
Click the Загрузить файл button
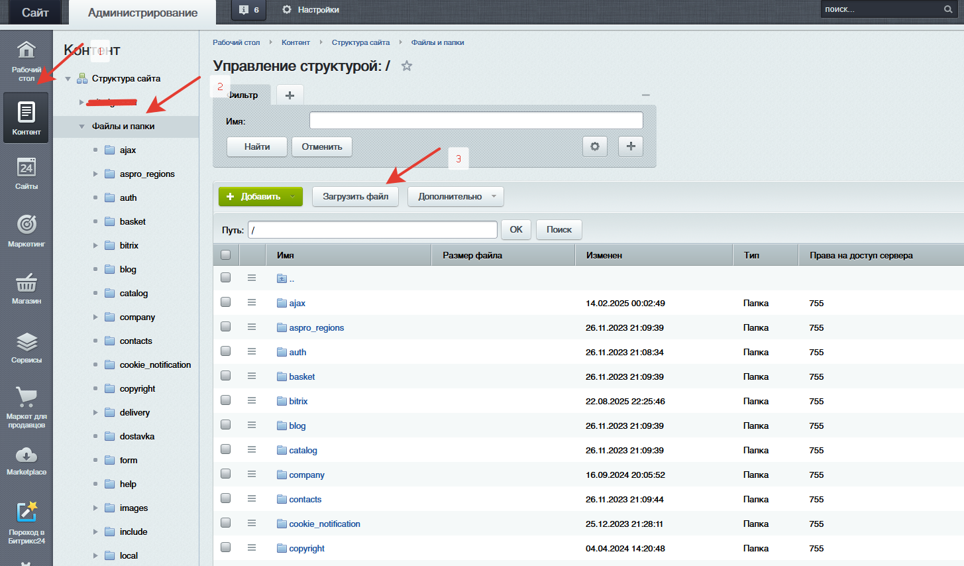tap(355, 197)
